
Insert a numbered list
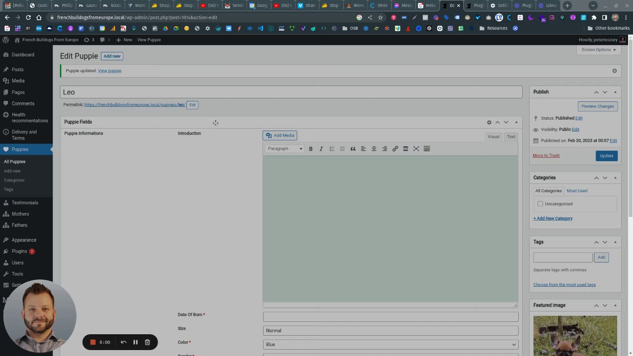pyautogui.click(x=342, y=149)
